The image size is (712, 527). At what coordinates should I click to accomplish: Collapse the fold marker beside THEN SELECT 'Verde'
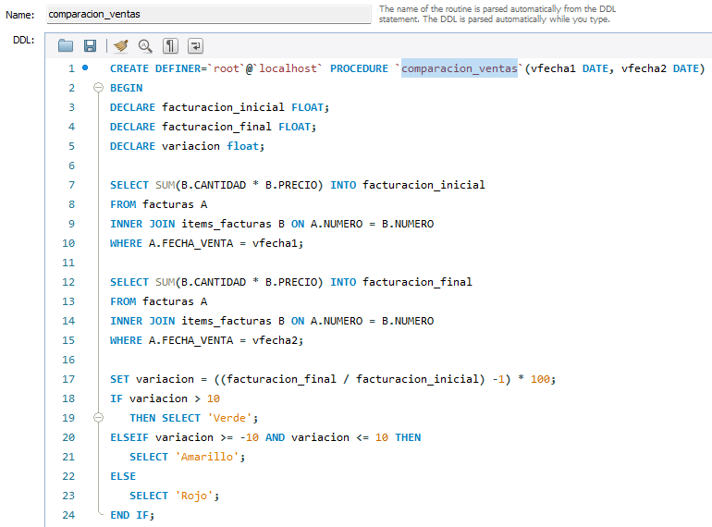pos(99,418)
